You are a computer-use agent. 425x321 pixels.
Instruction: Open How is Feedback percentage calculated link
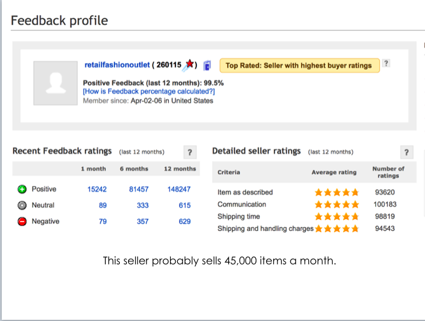(x=149, y=92)
